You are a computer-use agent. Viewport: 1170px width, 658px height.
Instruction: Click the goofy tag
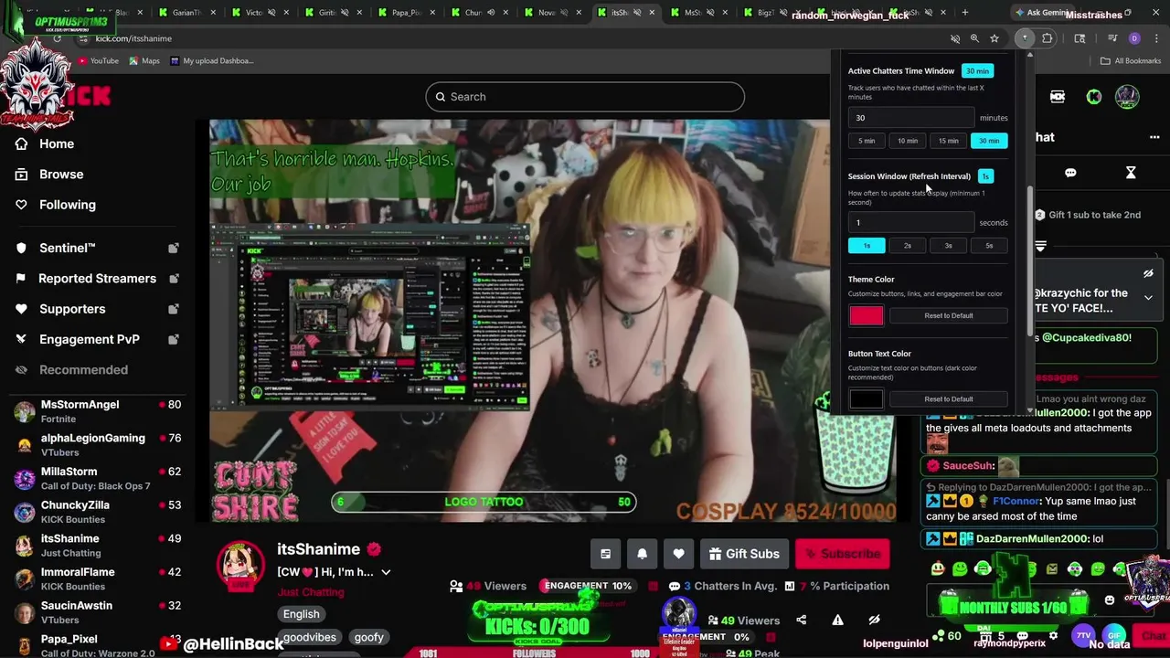(369, 637)
